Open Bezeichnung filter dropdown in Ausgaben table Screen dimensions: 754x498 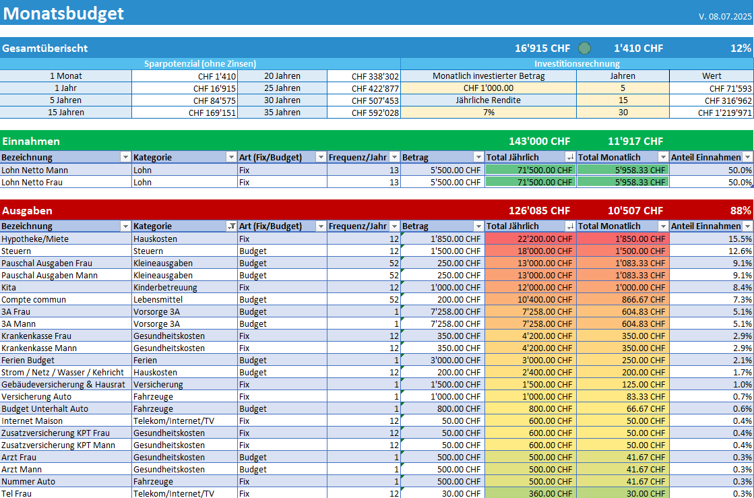click(125, 226)
